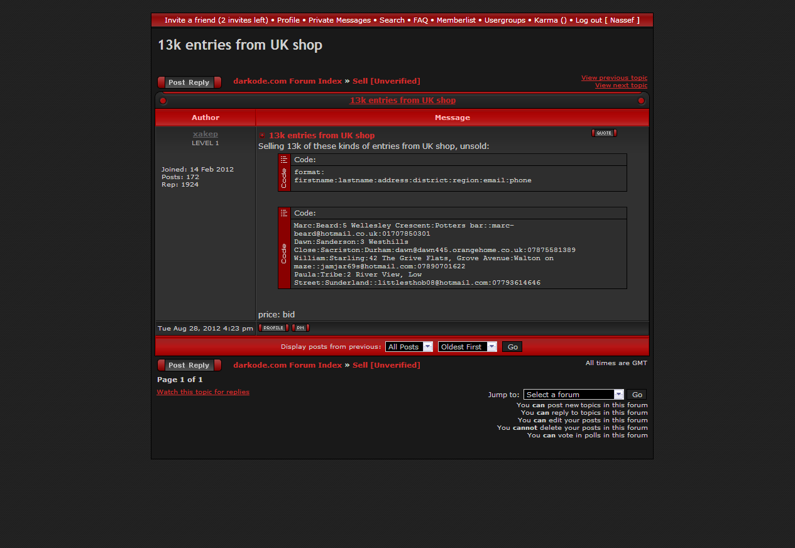
Task: Click Watch this topic for replies
Action: [x=203, y=392]
